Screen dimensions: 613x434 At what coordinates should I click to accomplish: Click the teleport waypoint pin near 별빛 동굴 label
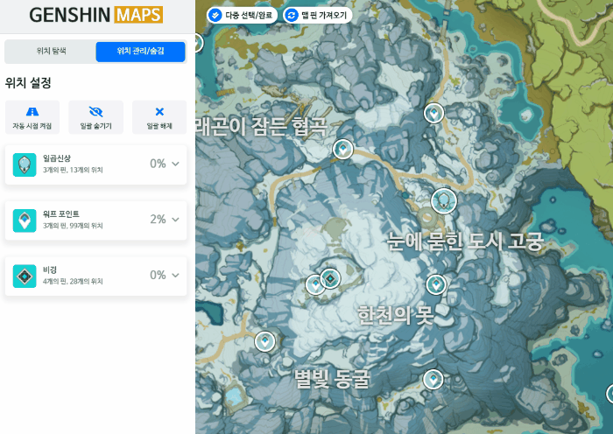(433, 380)
